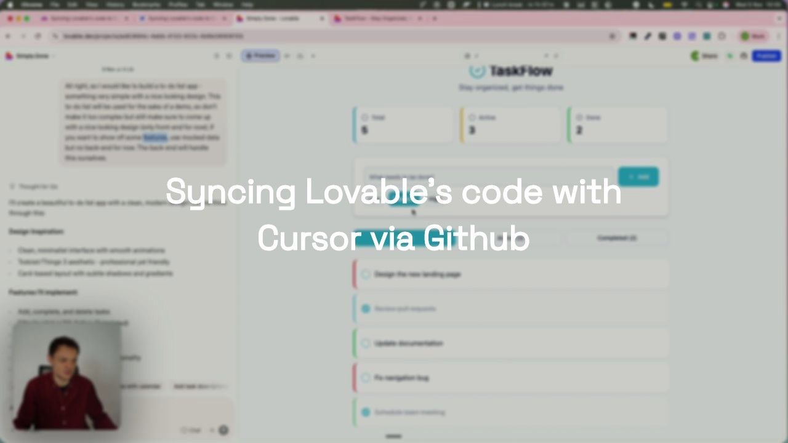Screen dimensions: 788x443
Task: Click the TaskFlow logo icon
Action: pyautogui.click(x=477, y=71)
